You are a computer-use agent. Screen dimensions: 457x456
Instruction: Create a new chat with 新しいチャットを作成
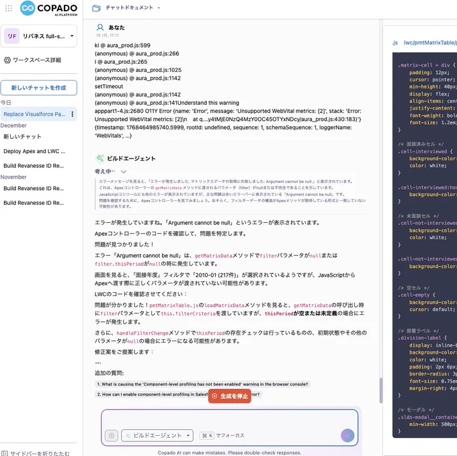[39, 88]
